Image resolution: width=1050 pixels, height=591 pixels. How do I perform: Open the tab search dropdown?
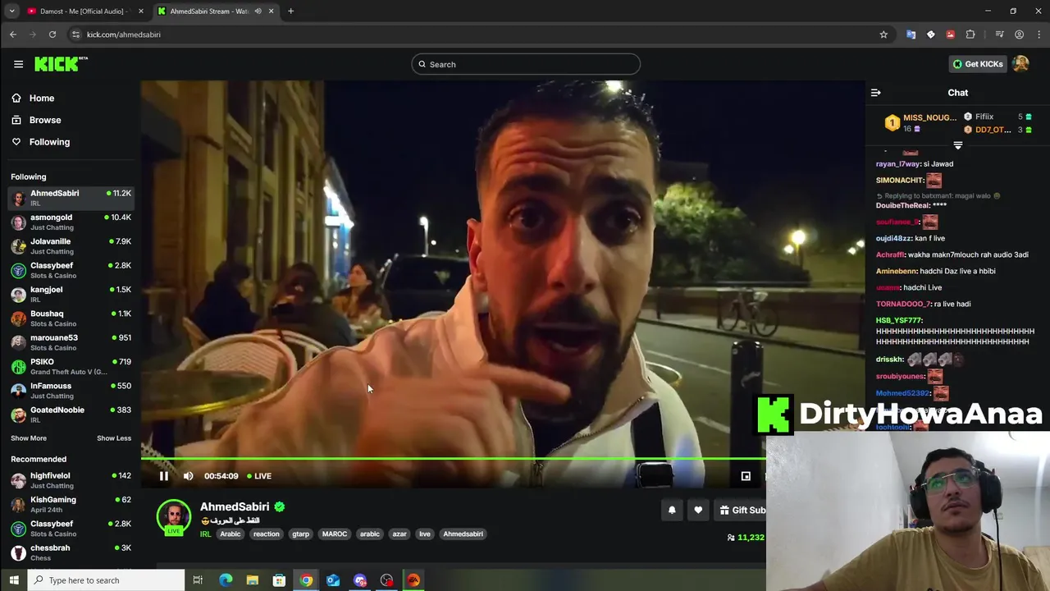pos(11,11)
